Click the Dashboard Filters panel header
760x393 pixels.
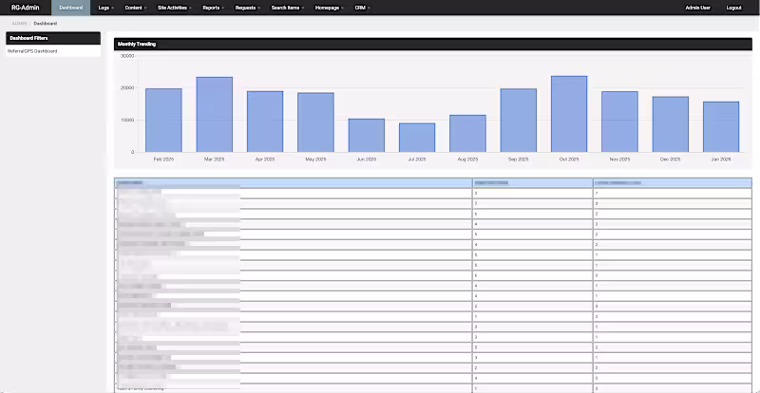point(53,38)
